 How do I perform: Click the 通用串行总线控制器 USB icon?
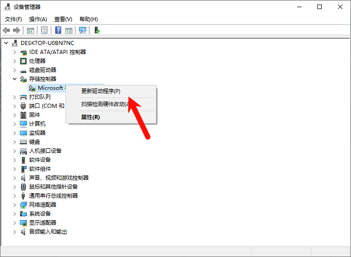click(x=23, y=196)
